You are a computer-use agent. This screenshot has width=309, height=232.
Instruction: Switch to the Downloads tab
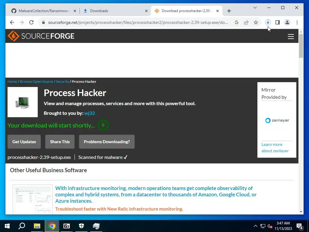[x=115, y=11]
